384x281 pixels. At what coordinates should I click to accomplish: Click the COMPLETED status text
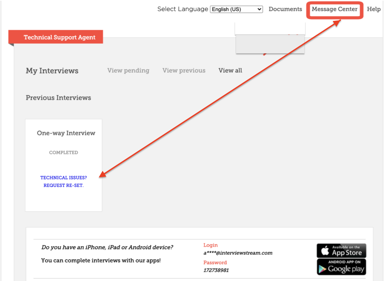coord(64,152)
